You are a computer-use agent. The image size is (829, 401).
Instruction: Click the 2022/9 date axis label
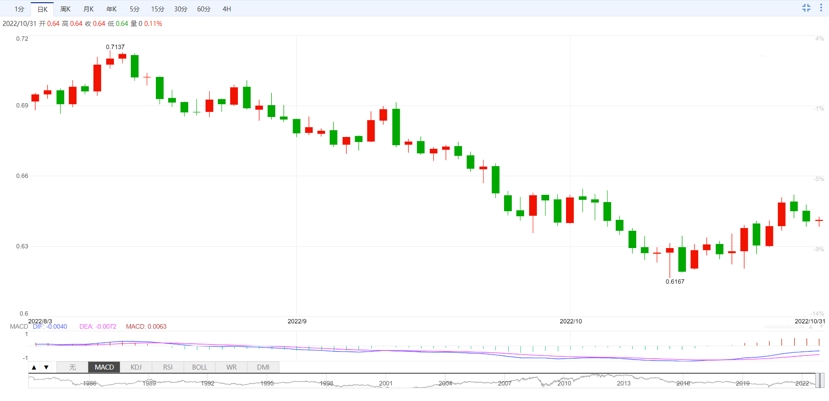[297, 321]
